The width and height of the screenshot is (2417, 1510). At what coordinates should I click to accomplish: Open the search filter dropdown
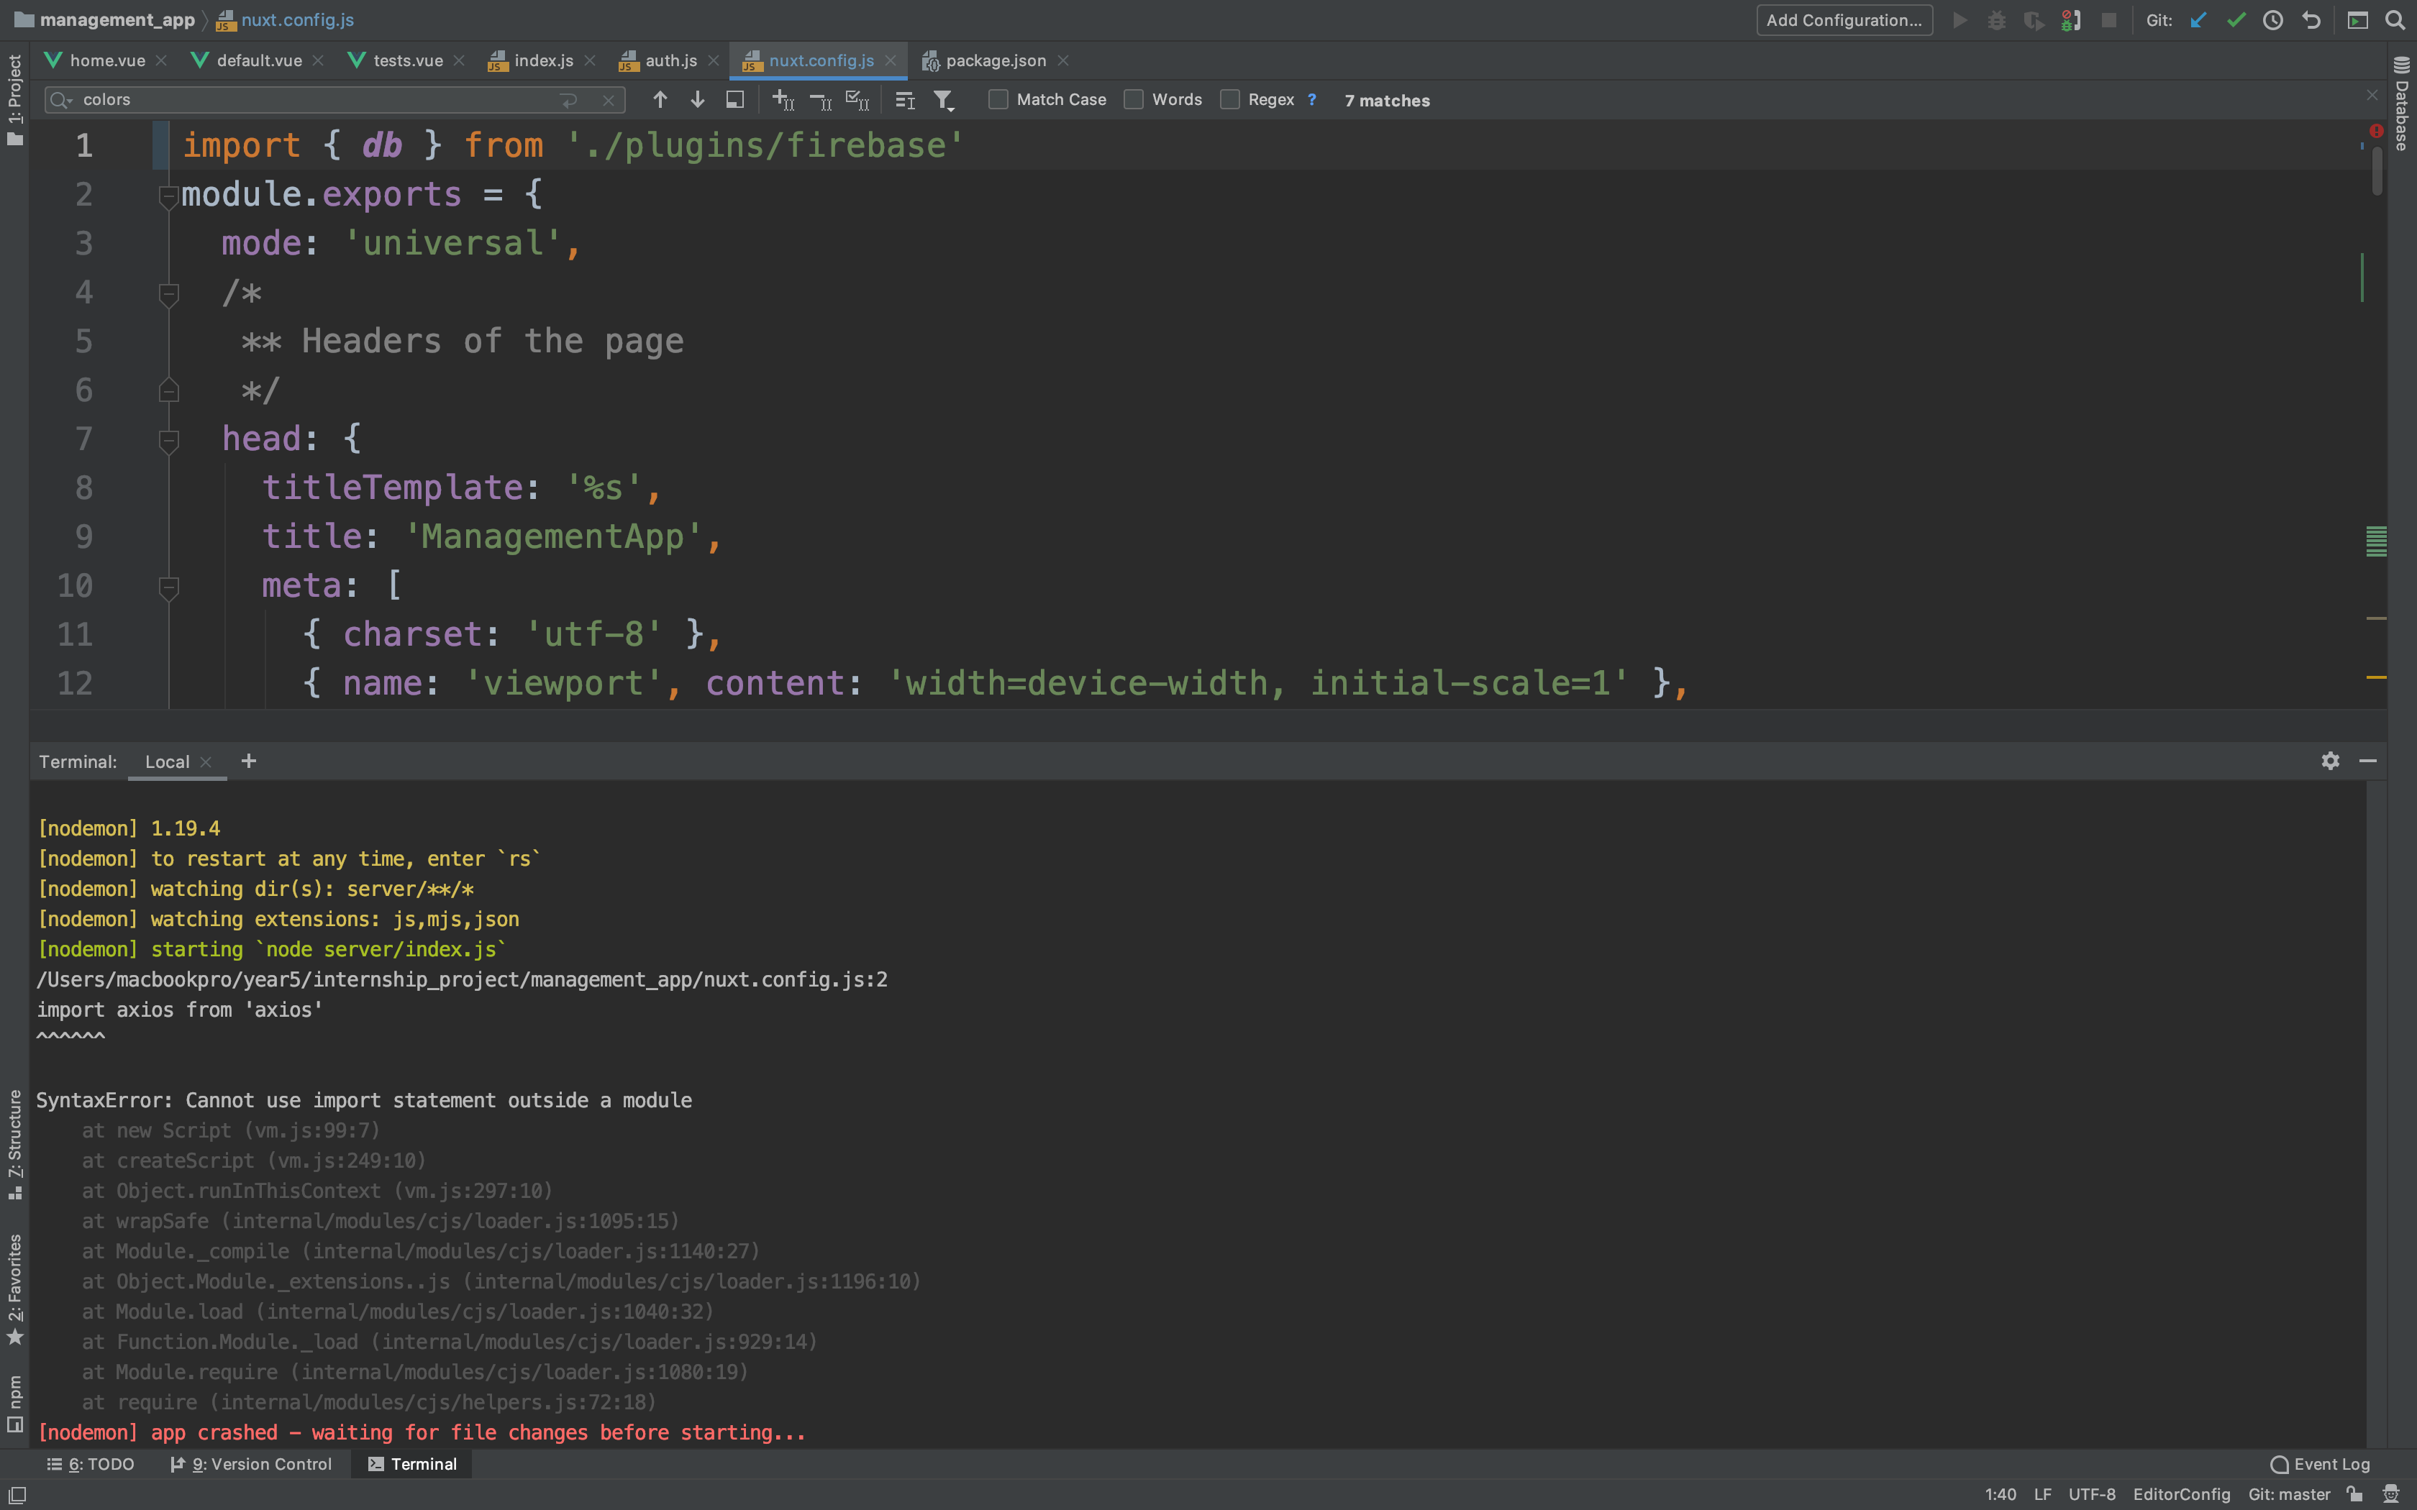944,100
